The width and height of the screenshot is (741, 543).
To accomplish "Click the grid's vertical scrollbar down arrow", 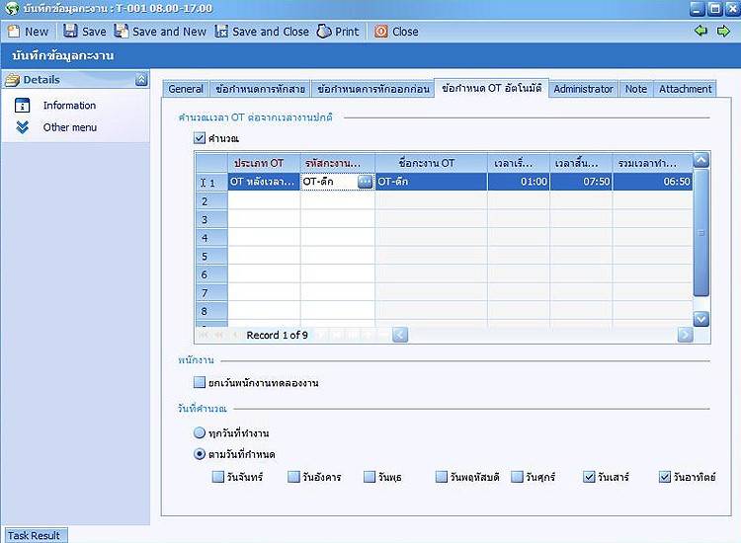I will tap(701, 319).
